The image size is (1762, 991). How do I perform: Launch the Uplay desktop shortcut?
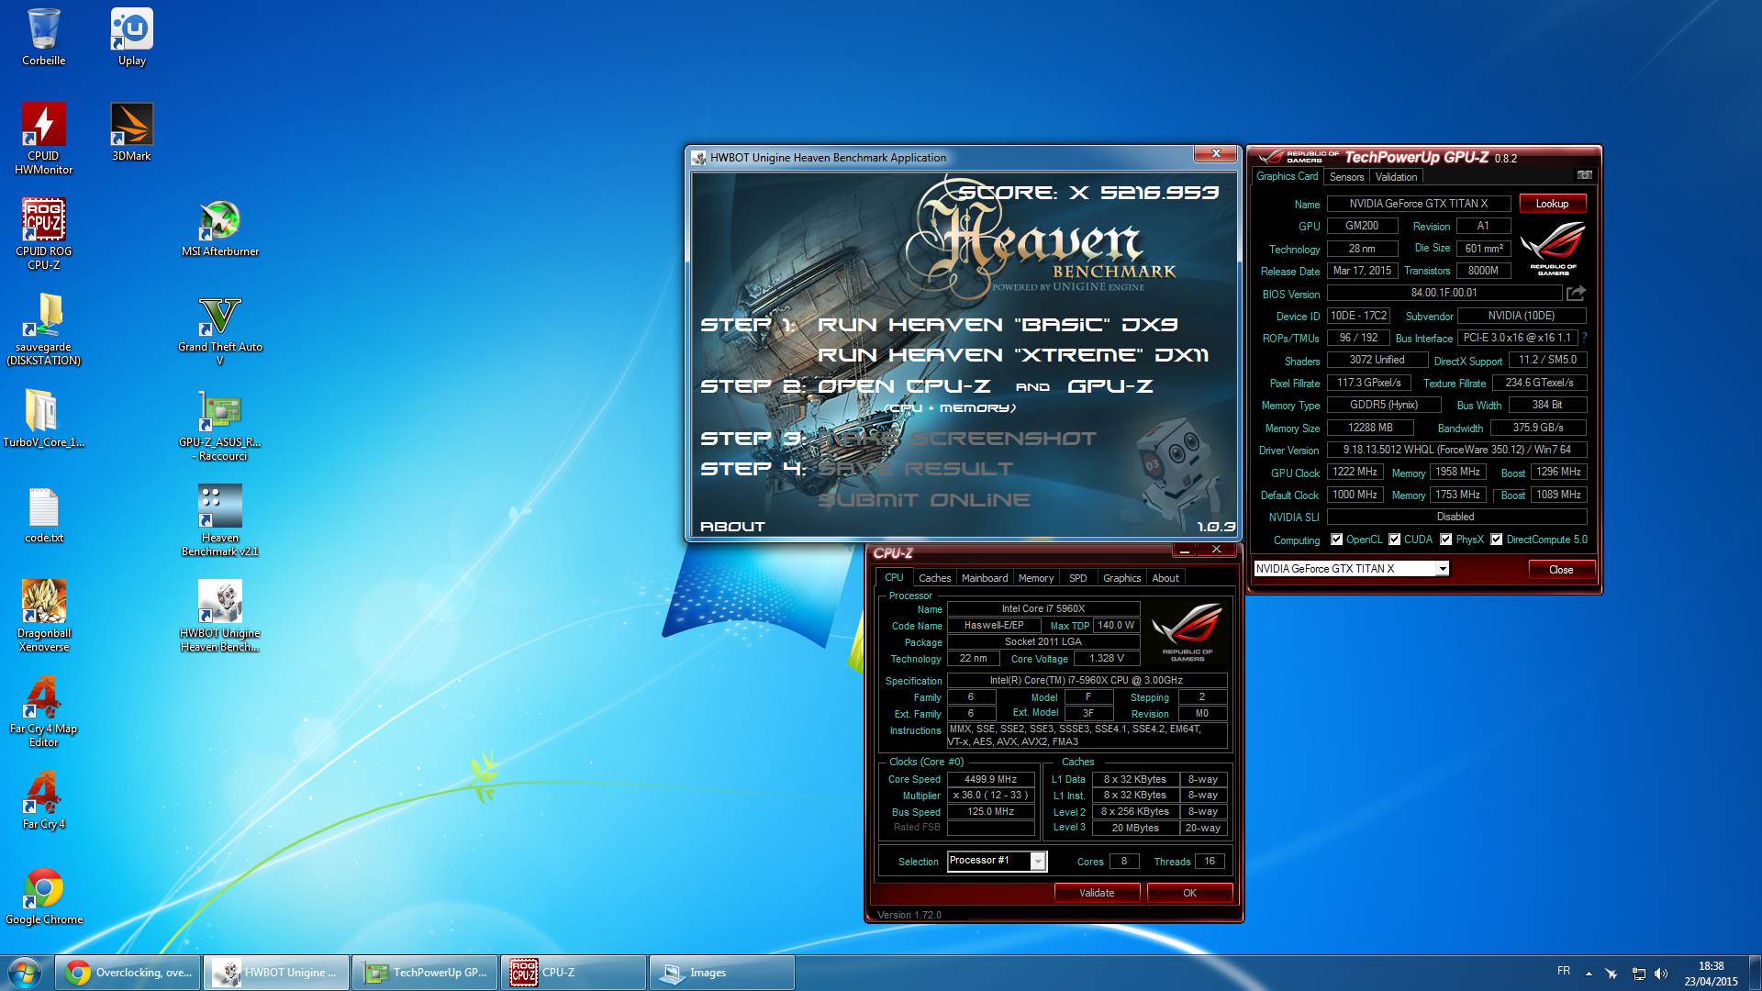[132, 38]
